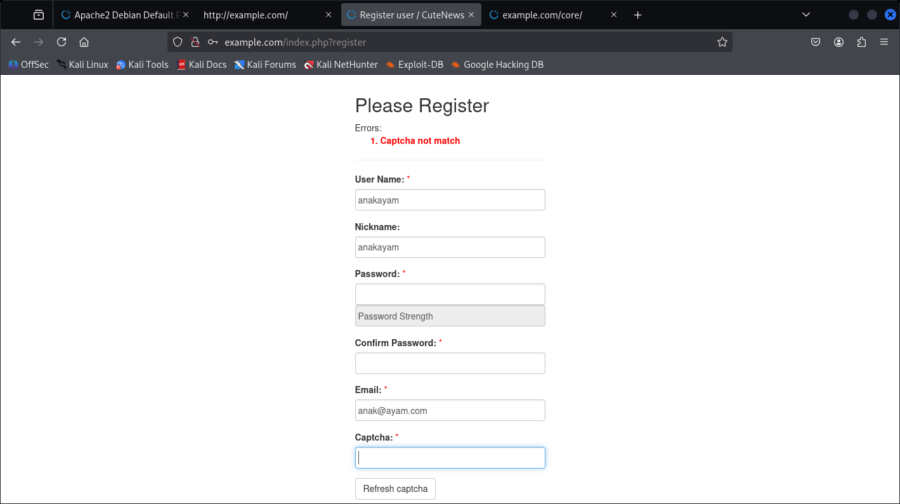The width and height of the screenshot is (900, 504).
Task: Open the Google Hacking DB bookmark
Action: click(x=497, y=64)
